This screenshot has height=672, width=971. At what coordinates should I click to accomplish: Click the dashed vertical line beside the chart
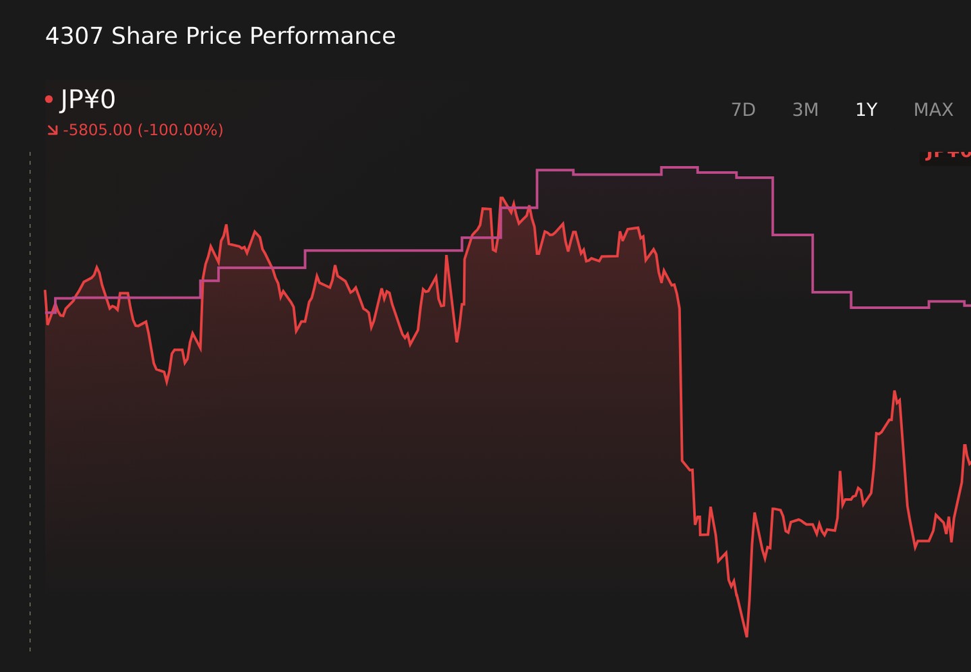pos(30,401)
